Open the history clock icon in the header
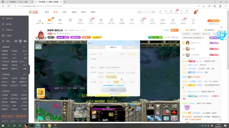This screenshot has width=229, height=128. pos(160,11)
